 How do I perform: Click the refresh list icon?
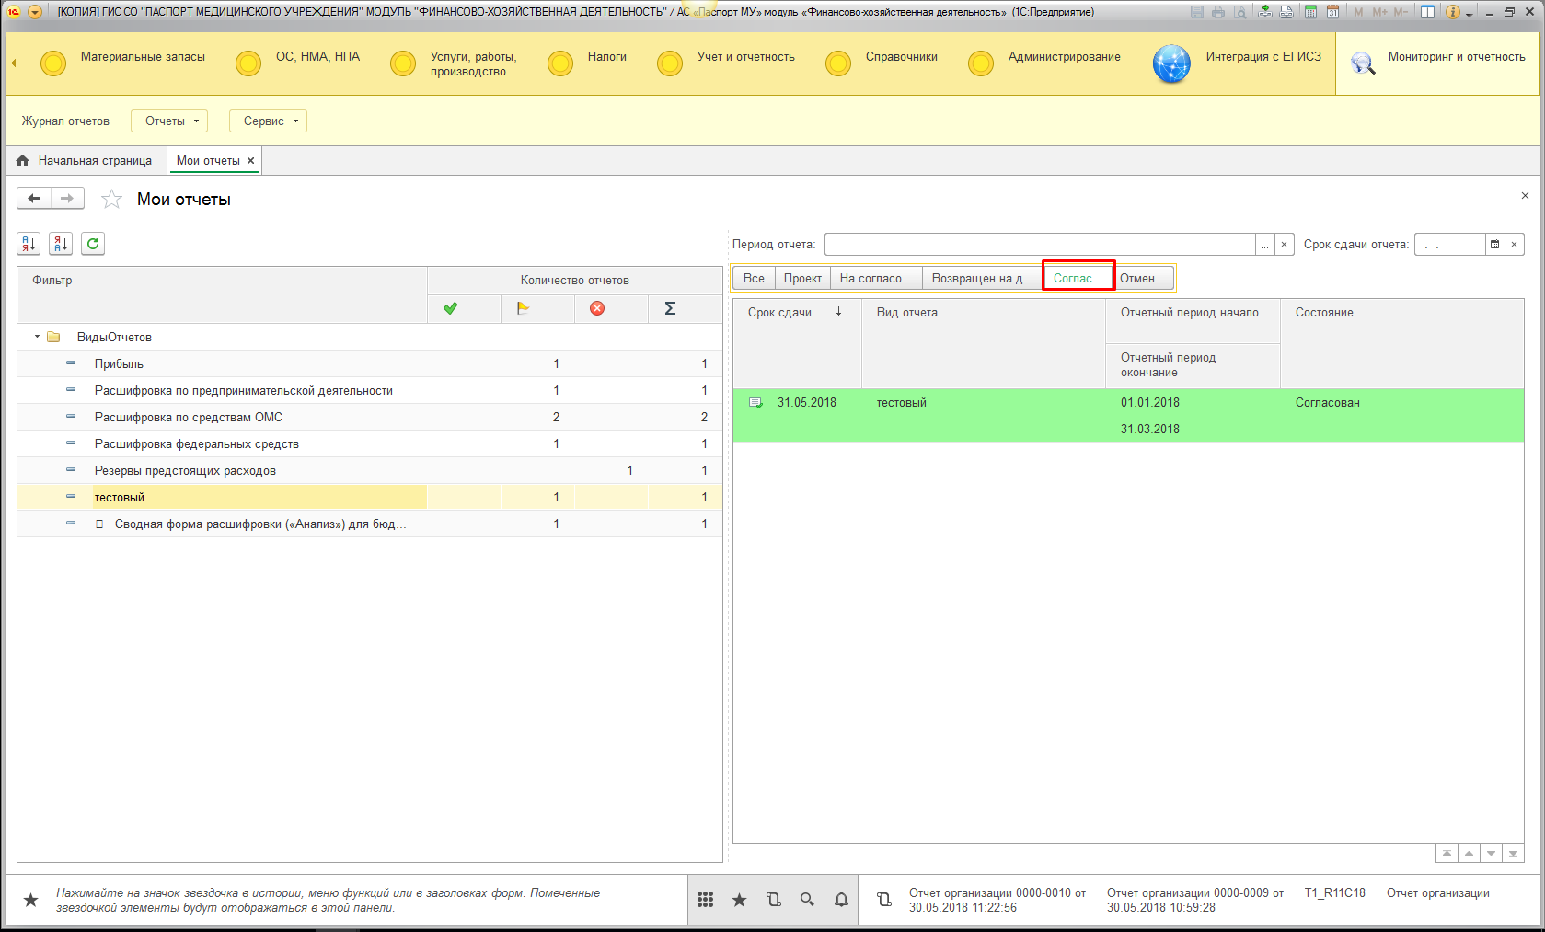point(93,244)
